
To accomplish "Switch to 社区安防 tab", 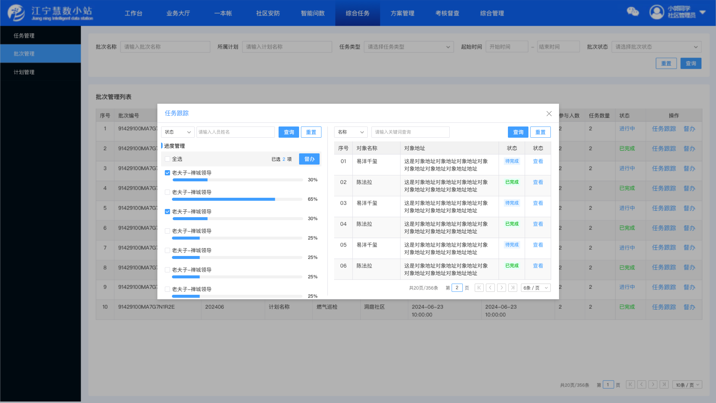I will click(x=268, y=13).
